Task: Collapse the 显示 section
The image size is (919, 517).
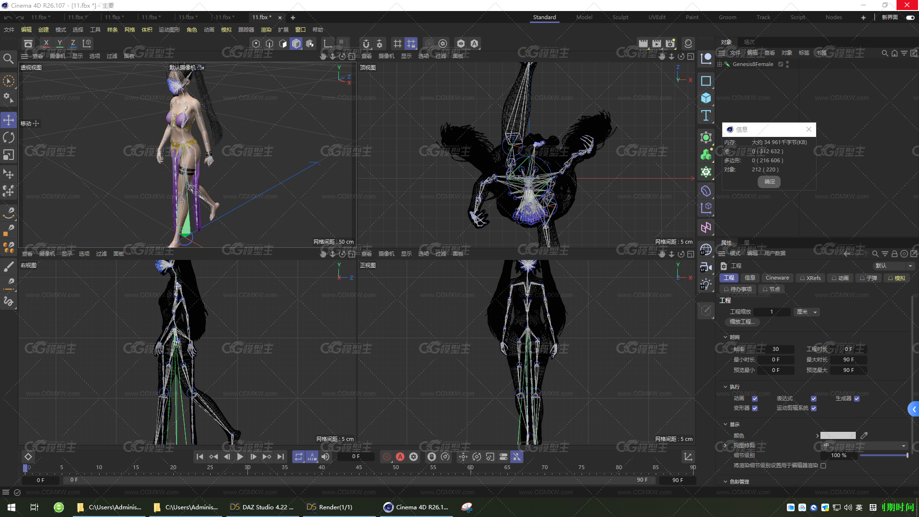Action: [725, 424]
